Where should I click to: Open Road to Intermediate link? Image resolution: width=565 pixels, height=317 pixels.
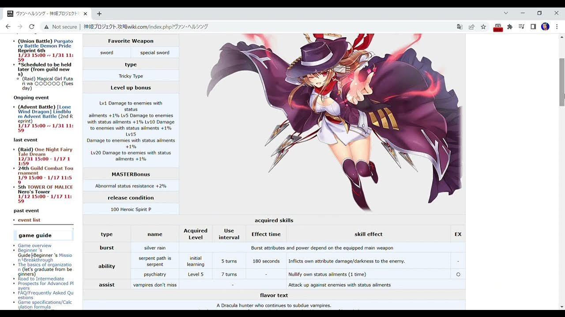41,279
